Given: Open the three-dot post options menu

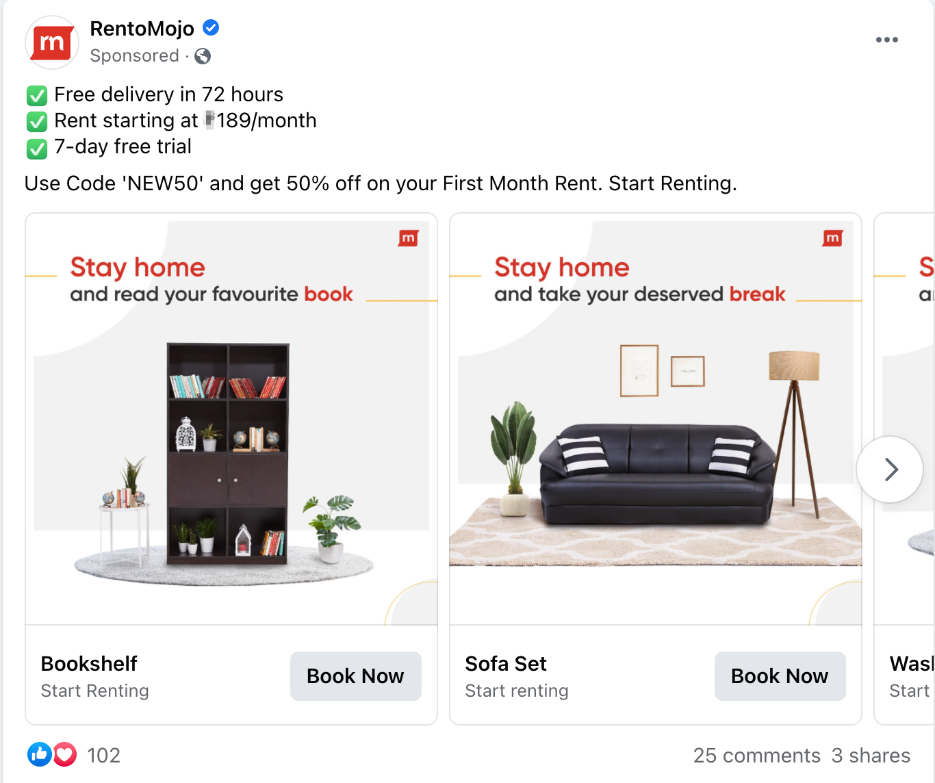Looking at the screenshot, I should tap(886, 40).
